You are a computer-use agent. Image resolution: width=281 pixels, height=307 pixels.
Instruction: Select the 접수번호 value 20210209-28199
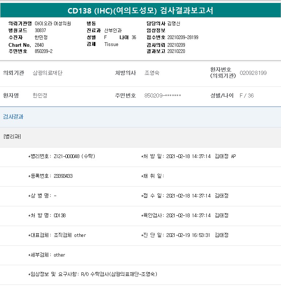click(x=183, y=38)
